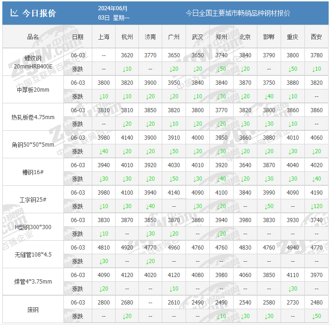Click the 杭州 column header

tap(127, 37)
